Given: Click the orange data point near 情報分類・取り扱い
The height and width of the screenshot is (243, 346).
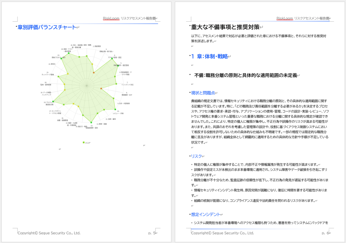Looking at the screenshot, I should tap(94, 73).
